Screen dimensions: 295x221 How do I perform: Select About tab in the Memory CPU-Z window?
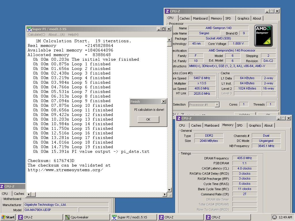(268, 125)
